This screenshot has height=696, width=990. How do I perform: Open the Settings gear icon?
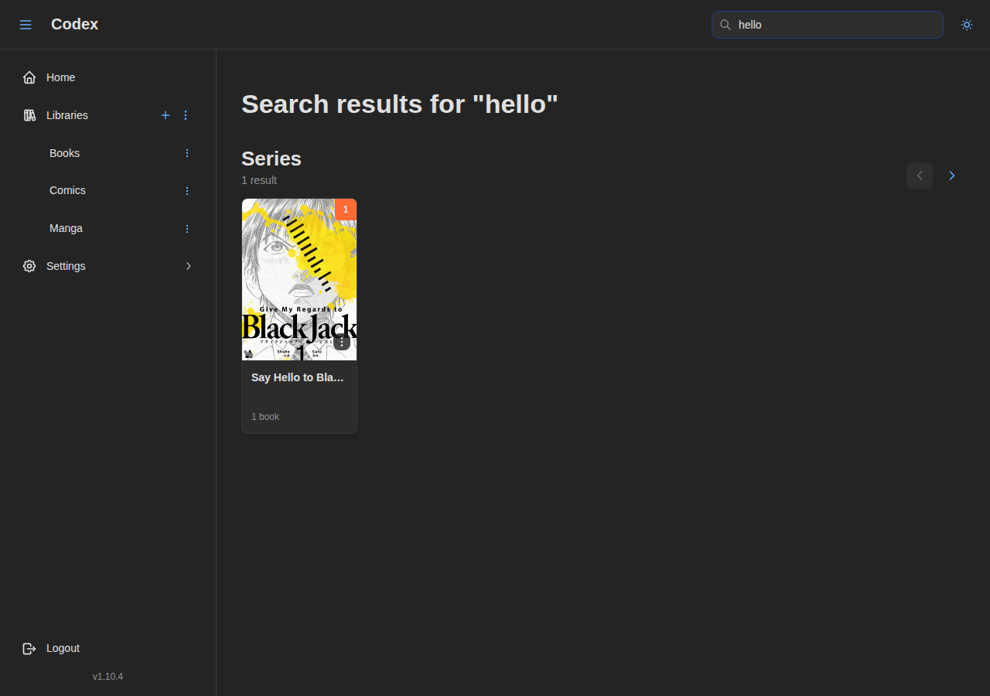pyautogui.click(x=29, y=265)
